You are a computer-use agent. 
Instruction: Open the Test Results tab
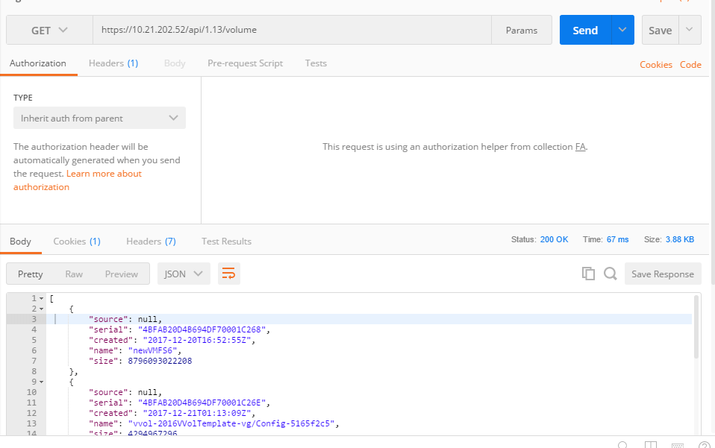pyautogui.click(x=227, y=242)
